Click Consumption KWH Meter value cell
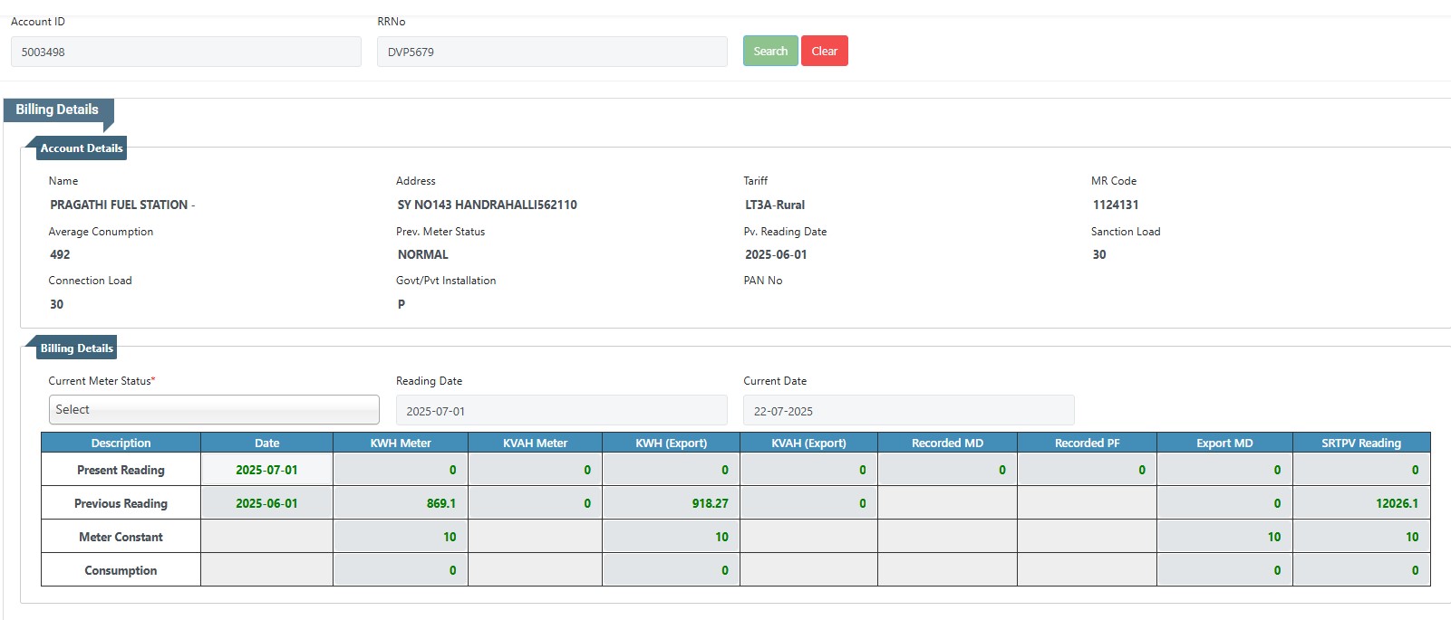The width and height of the screenshot is (1451, 620). coord(401,570)
